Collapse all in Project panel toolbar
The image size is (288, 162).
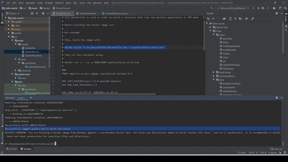(x=37, y=13)
